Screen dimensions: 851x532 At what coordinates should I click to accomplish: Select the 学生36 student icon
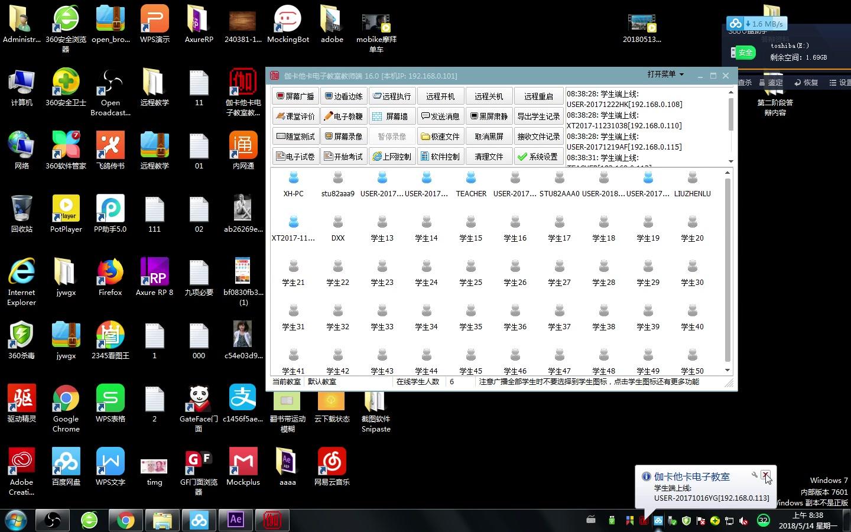pyautogui.click(x=515, y=317)
